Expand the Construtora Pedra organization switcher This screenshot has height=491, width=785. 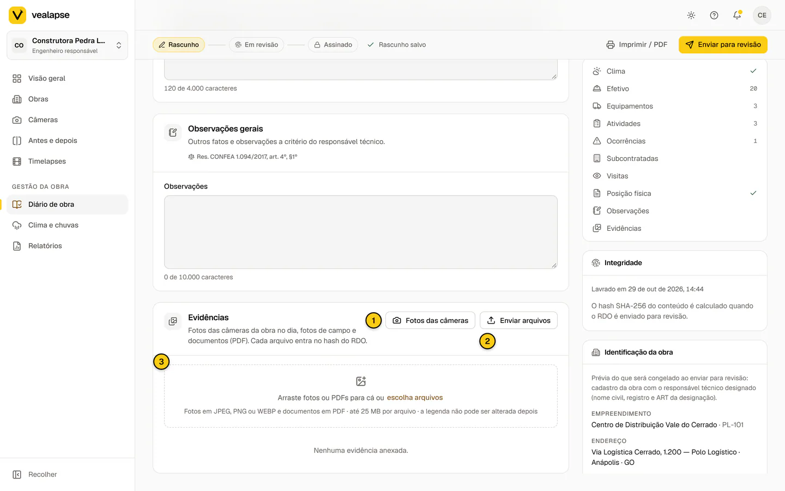point(67,45)
